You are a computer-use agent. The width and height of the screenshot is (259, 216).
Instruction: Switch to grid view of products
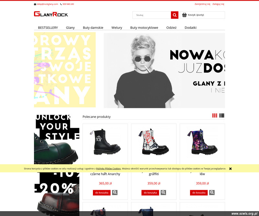(215, 115)
